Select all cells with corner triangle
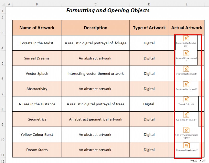The width and height of the screenshot is (209, 163). pos(3,4)
